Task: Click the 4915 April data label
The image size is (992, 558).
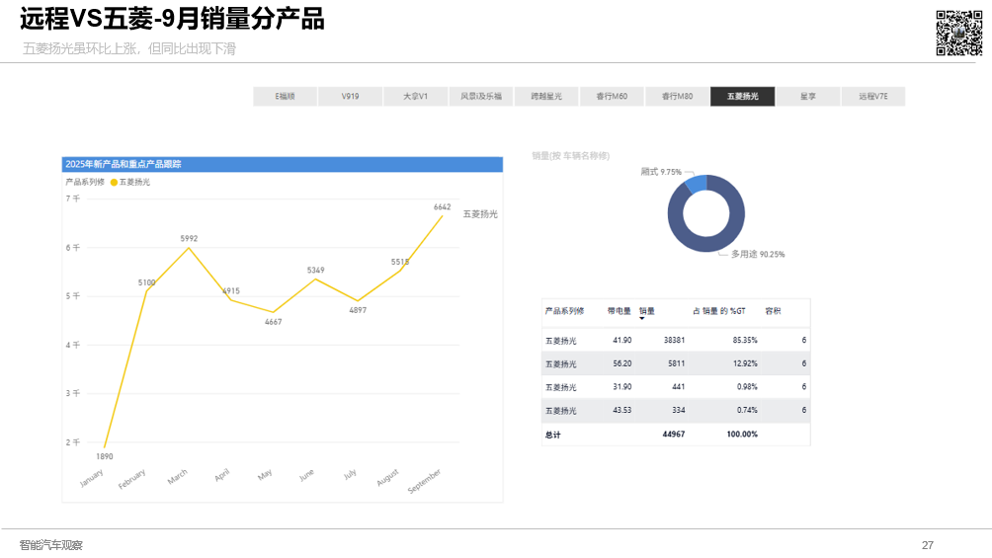Action: tap(231, 291)
